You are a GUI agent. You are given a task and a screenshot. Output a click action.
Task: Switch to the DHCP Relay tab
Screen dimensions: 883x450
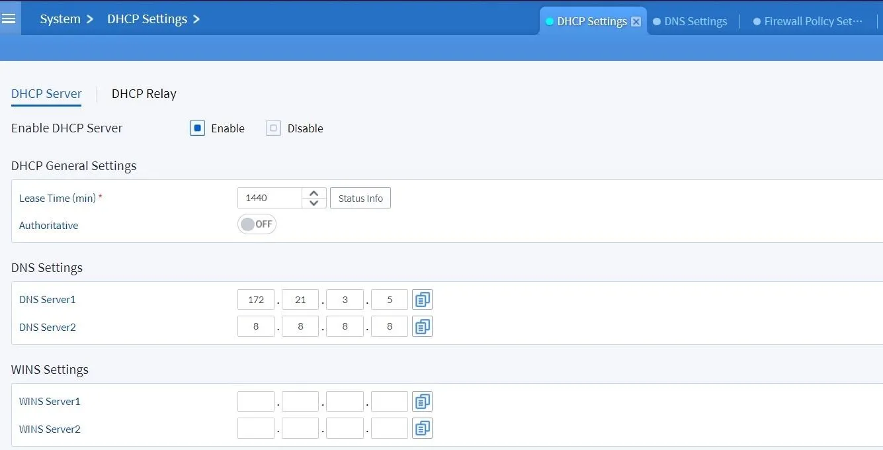tap(144, 93)
